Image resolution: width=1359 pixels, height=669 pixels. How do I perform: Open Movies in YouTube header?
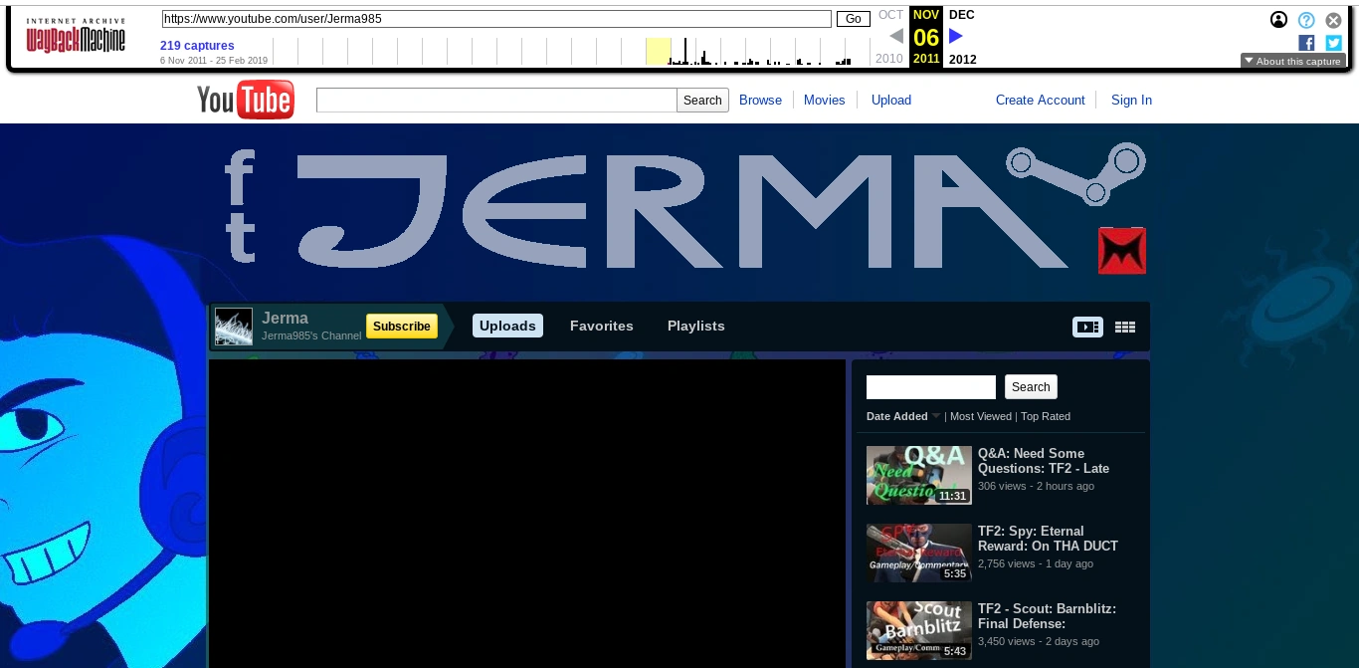point(824,100)
